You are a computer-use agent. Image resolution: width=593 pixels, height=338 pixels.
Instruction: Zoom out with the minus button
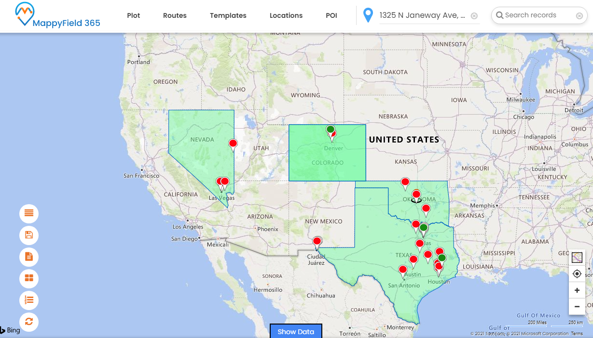pos(577,306)
